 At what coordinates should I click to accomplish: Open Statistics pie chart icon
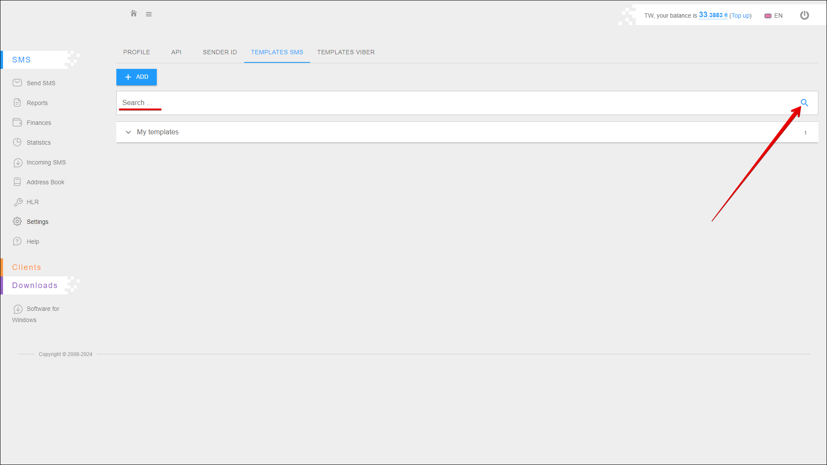pos(17,142)
